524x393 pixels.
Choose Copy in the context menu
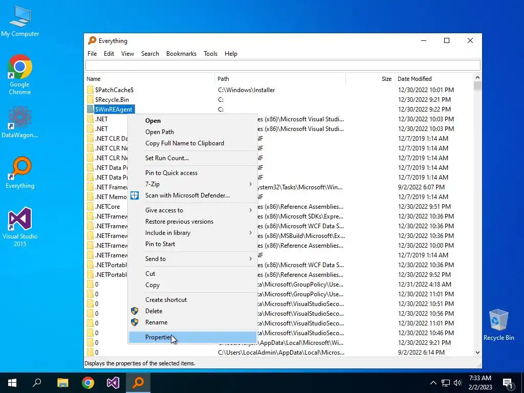pyautogui.click(x=192, y=285)
